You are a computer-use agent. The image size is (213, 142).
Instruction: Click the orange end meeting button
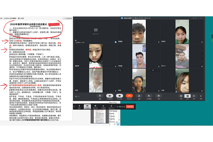pos(129,96)
